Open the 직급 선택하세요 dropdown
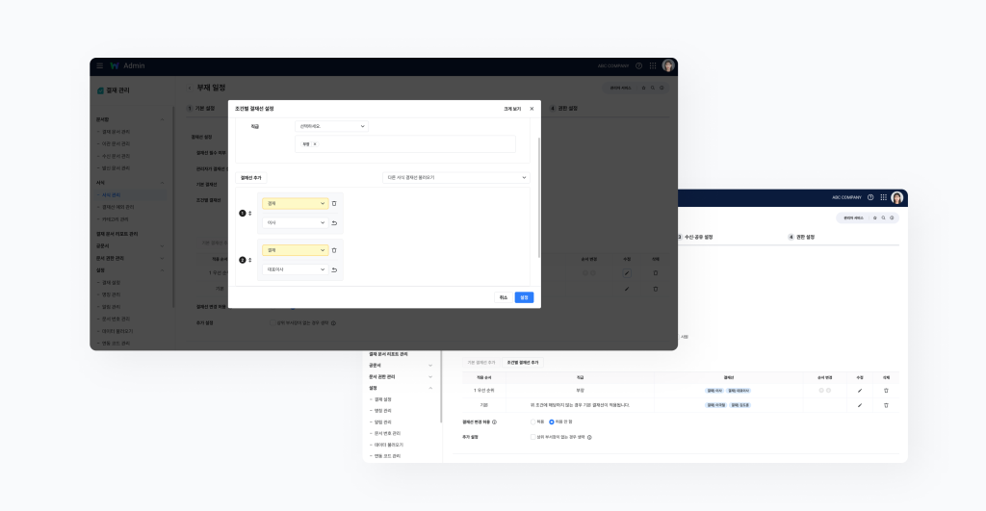 pos(331,126)
